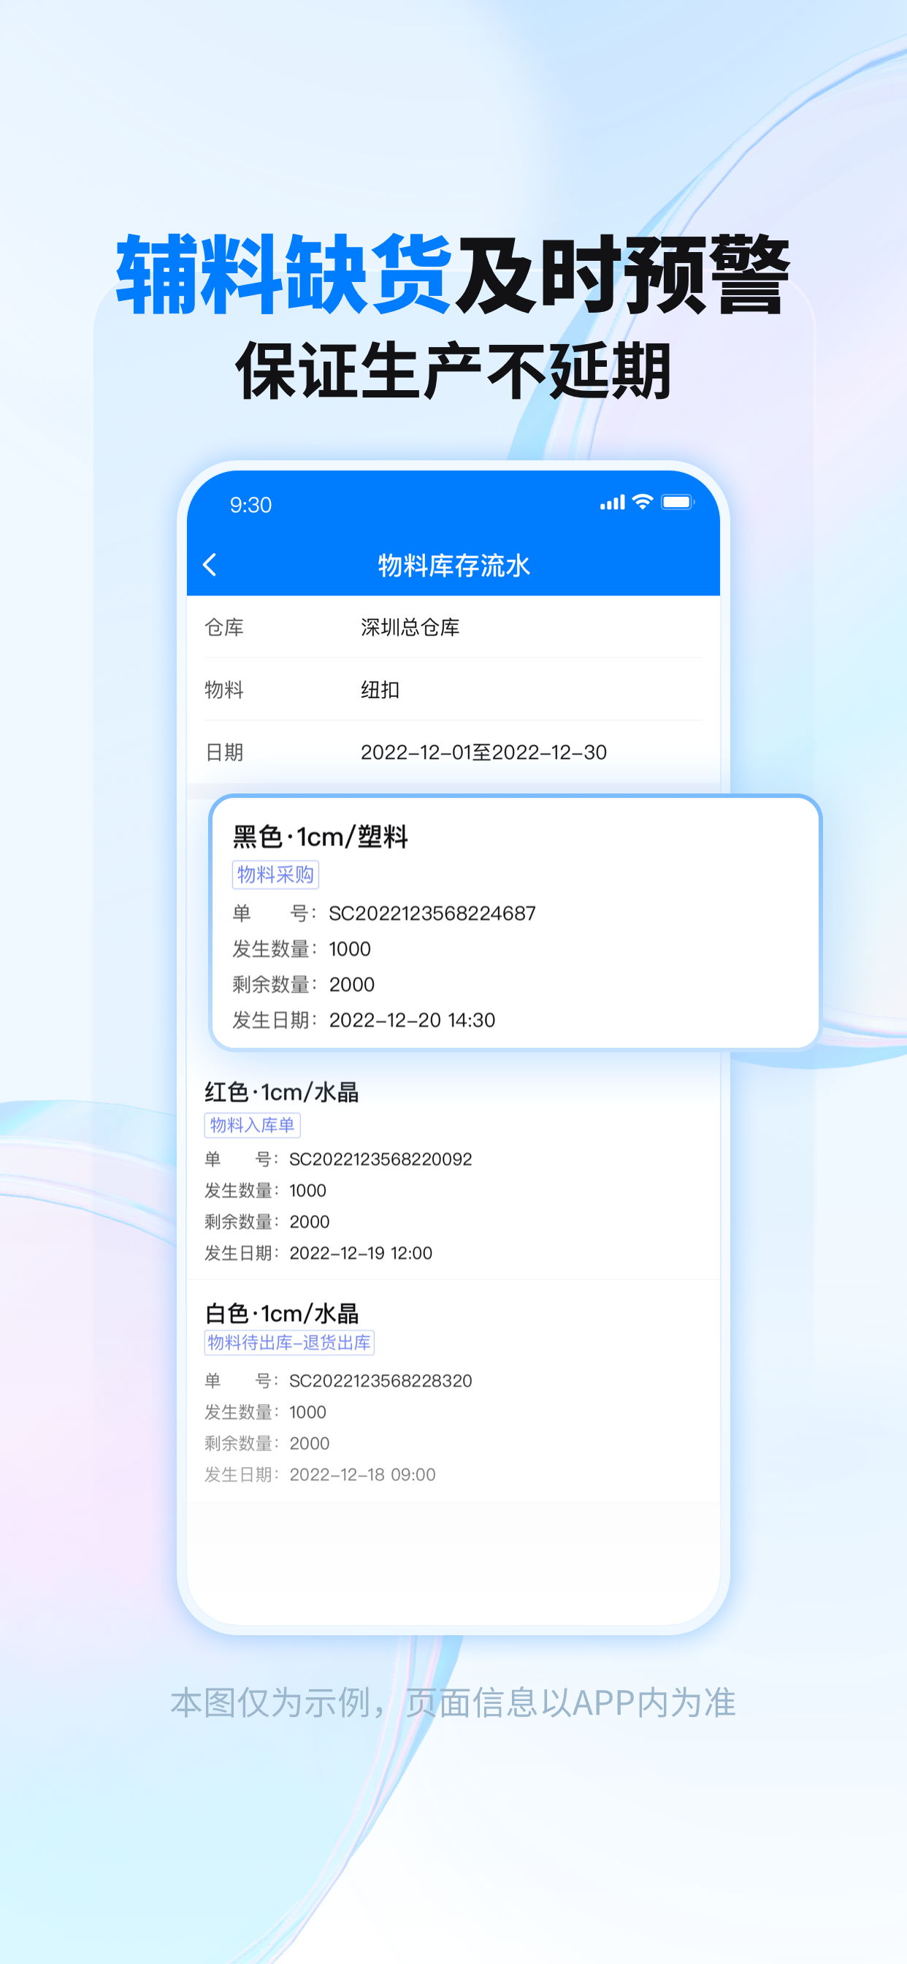Tap the 物料 label

click(x=224, y=689)
